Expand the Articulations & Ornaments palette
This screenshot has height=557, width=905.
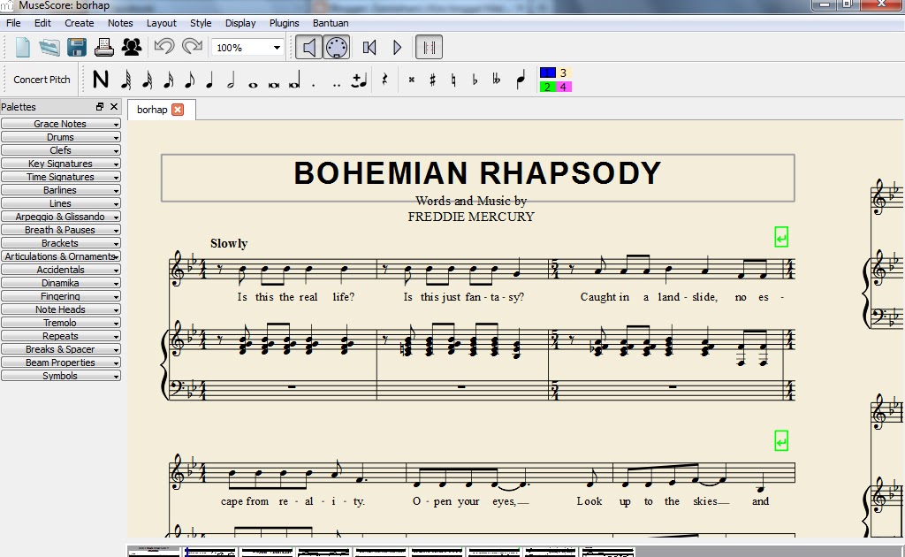(x=61, y=256)
